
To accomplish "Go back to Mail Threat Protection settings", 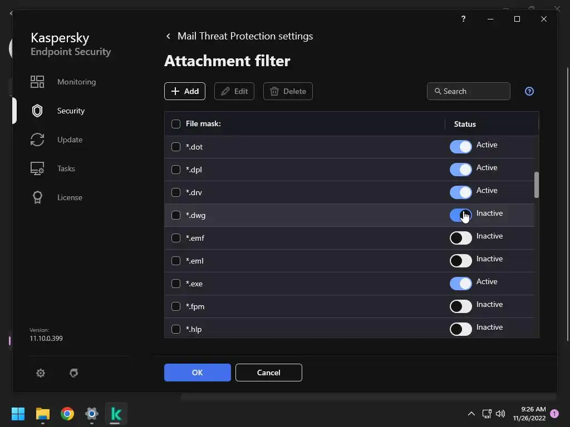I will coord(168,36).
